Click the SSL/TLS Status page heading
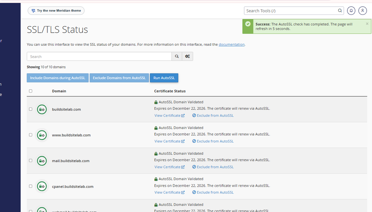 (57, 30)
